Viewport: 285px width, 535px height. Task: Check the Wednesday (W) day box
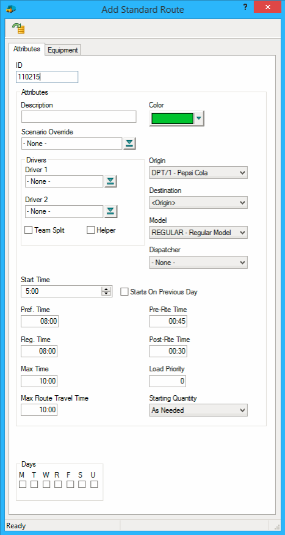tap(46, 484)
